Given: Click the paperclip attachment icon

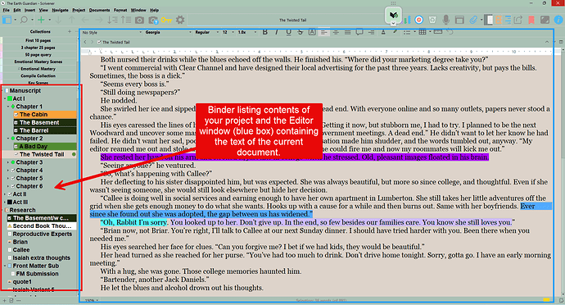Looking at the screenshot, I should coord(473,20).
